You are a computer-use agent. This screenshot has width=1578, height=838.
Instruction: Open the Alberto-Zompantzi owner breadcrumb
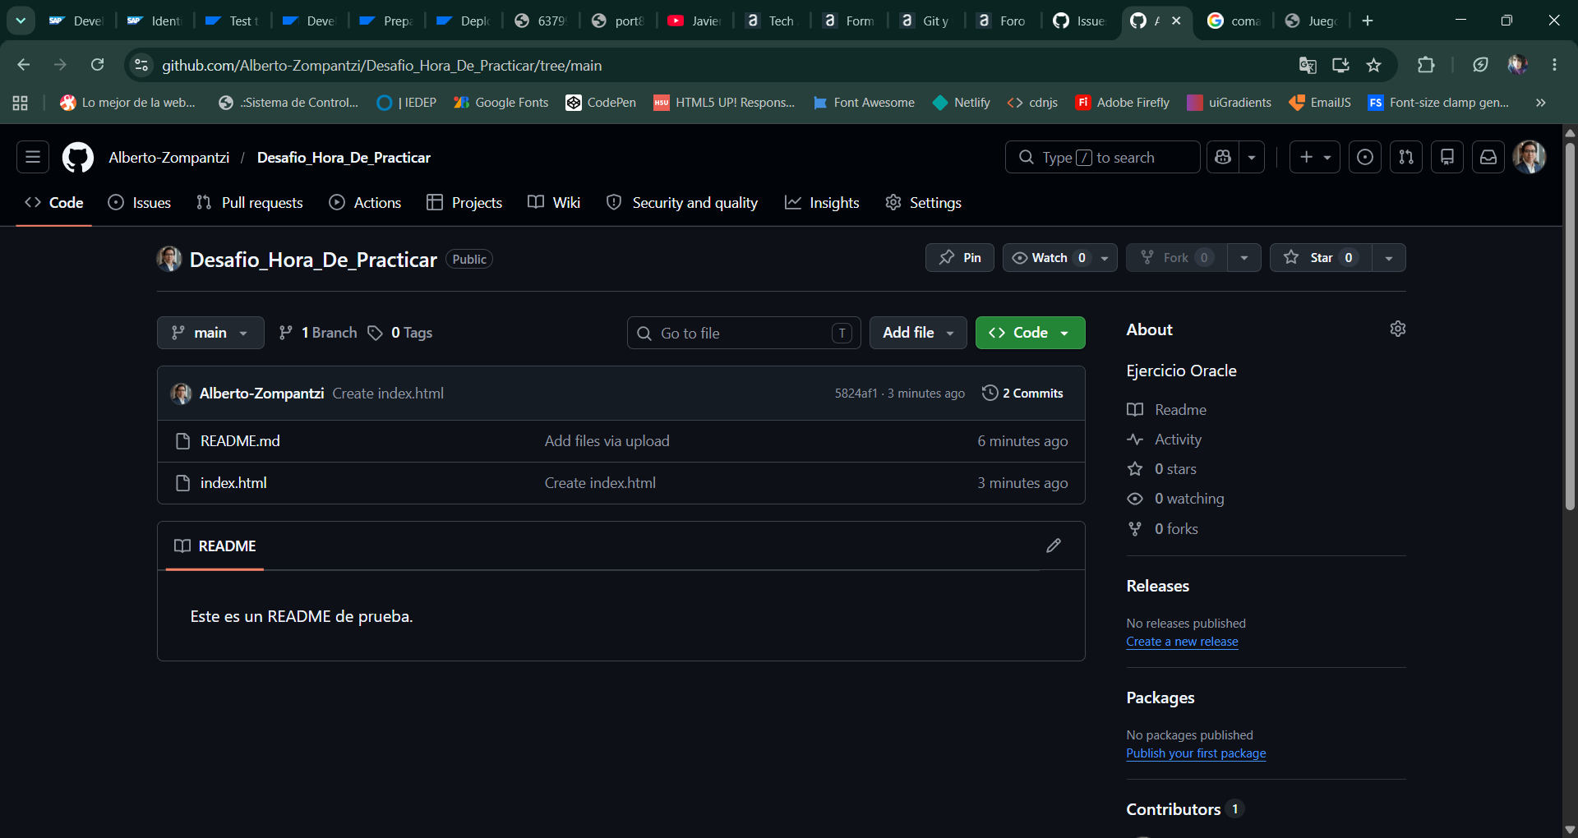[168, 157]
